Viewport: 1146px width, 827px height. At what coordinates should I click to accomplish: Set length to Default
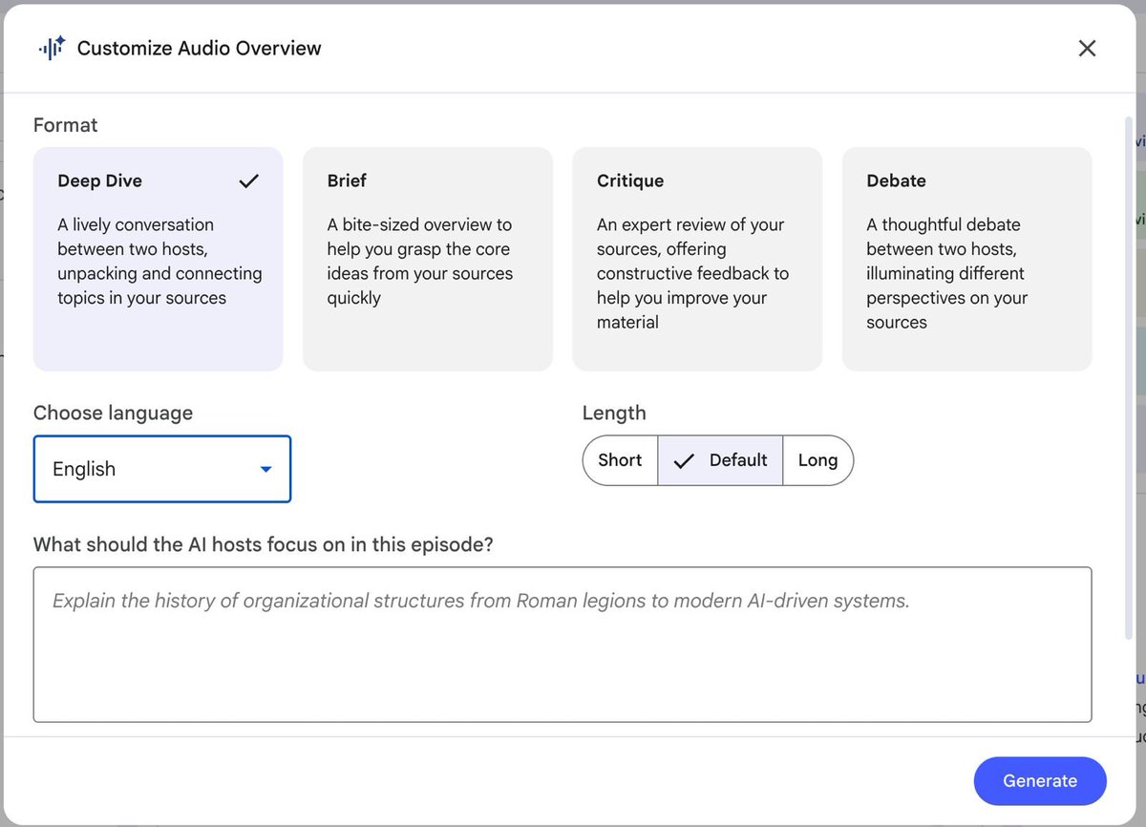click(720, 460)
